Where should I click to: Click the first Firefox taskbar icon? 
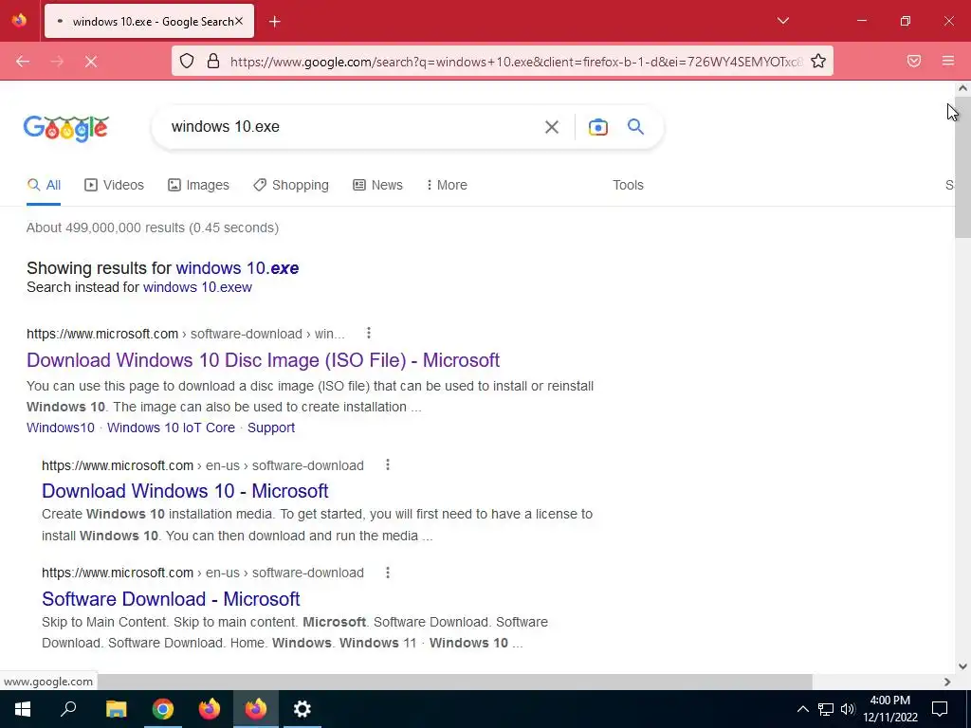click(x=210, y=709)
